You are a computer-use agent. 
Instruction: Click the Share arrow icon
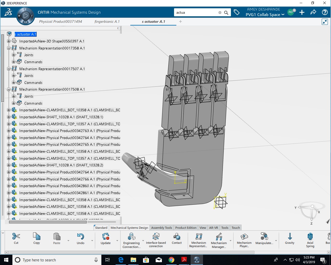(x=313, y=12)
